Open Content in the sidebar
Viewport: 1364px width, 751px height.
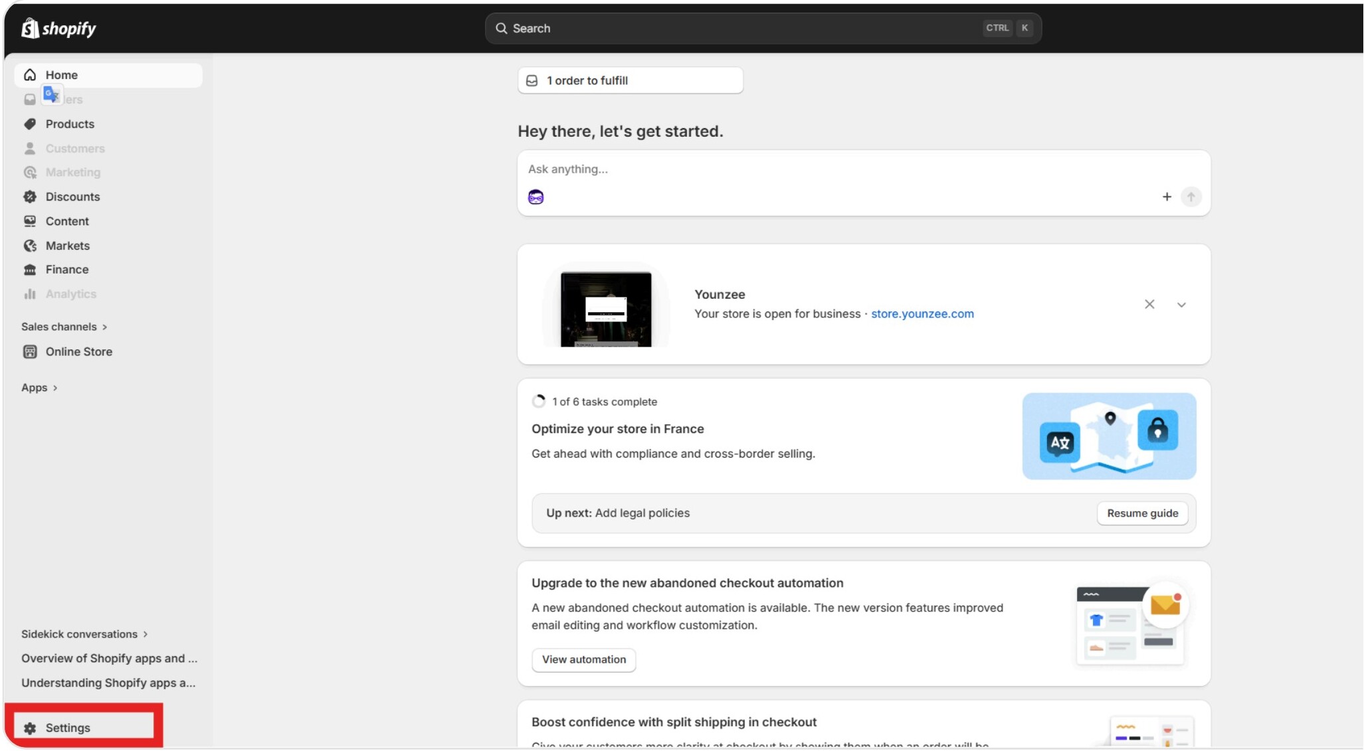(x=108, y=221)
